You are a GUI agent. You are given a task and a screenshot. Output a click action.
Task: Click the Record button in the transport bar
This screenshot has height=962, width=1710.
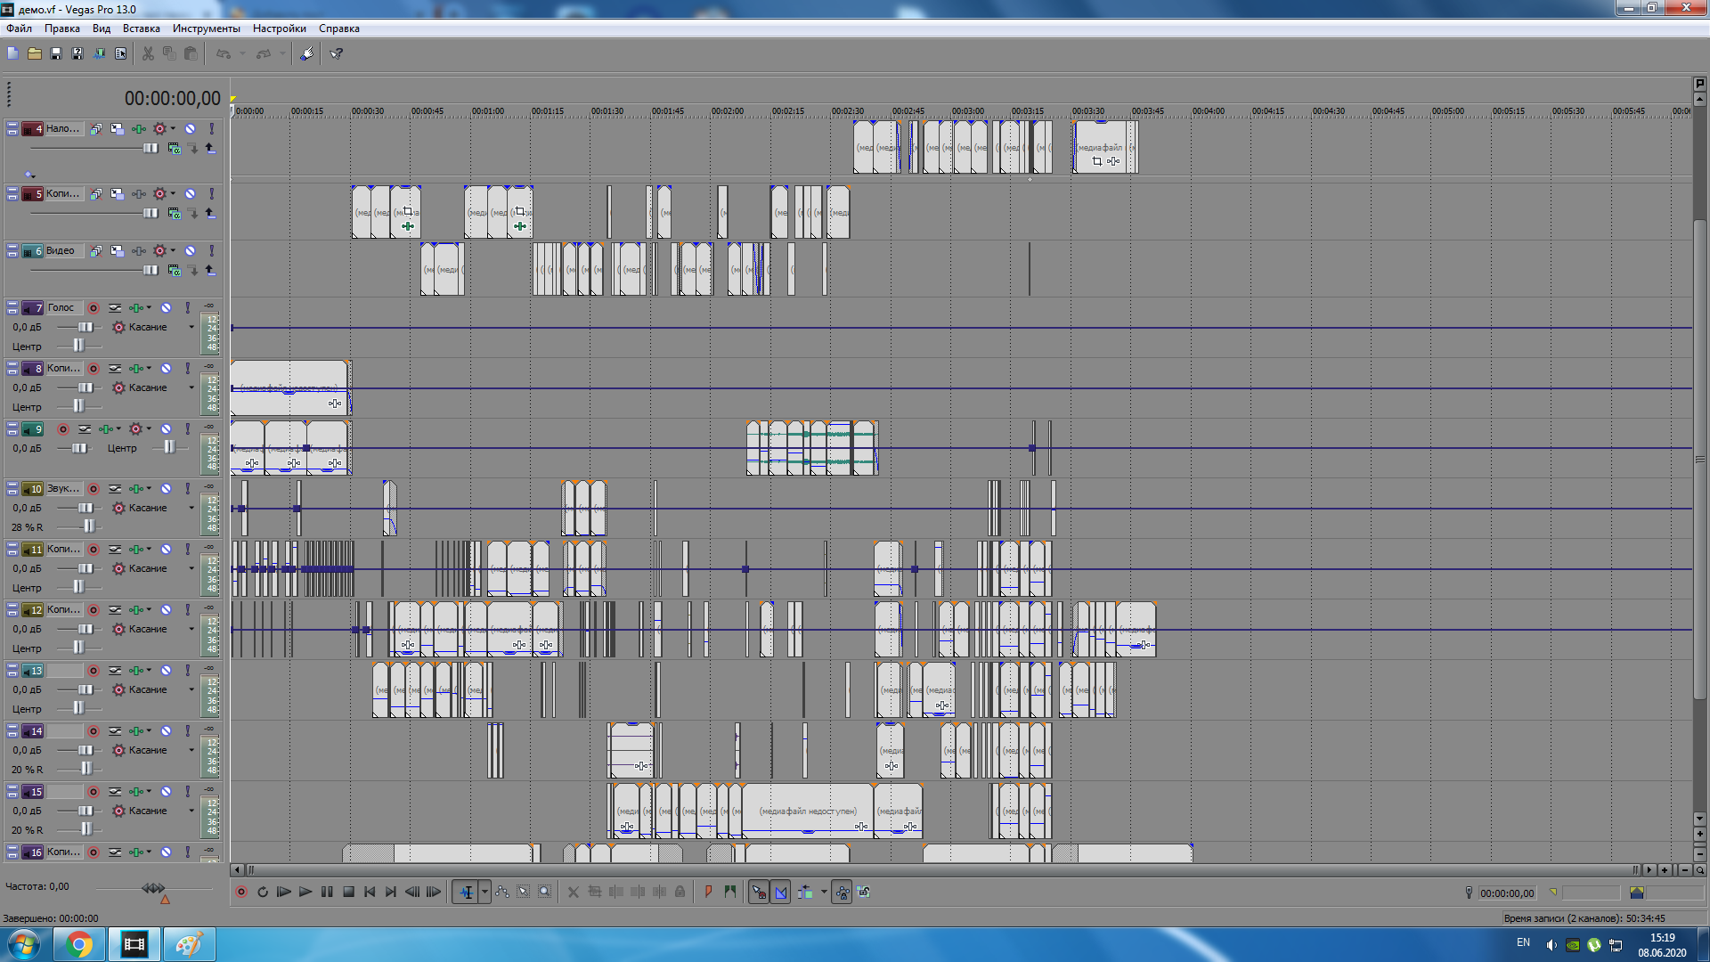tap(240, 892)
